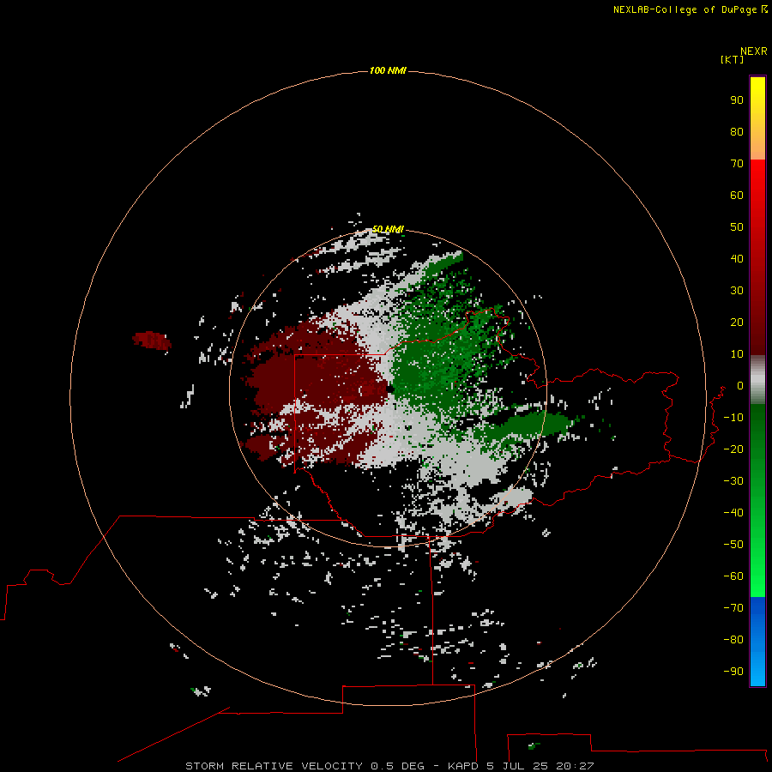Click the 50 value on the velocity scale

pos(737,227)
